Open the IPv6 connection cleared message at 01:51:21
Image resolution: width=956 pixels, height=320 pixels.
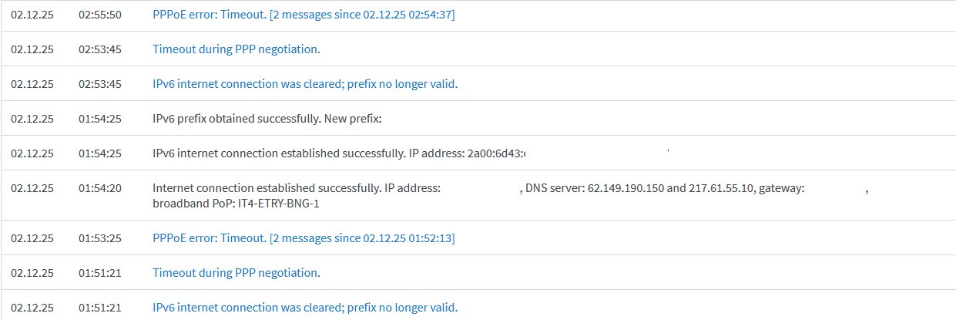(305, 308)
